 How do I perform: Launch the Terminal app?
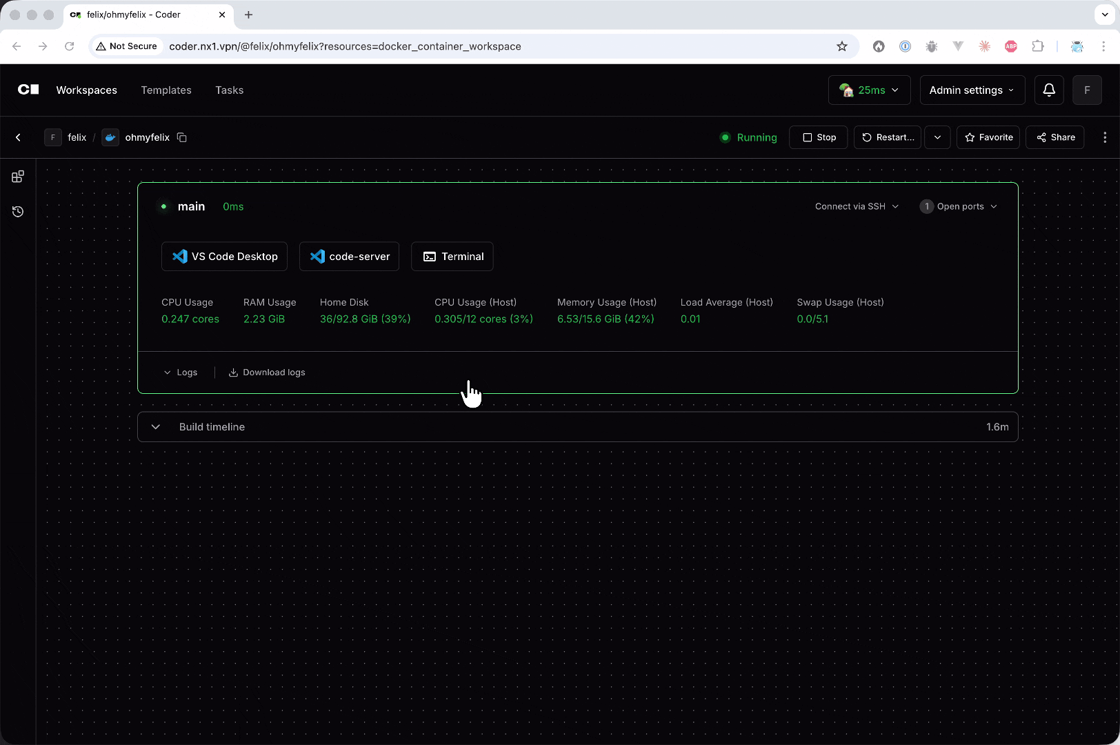coord(452,257)
